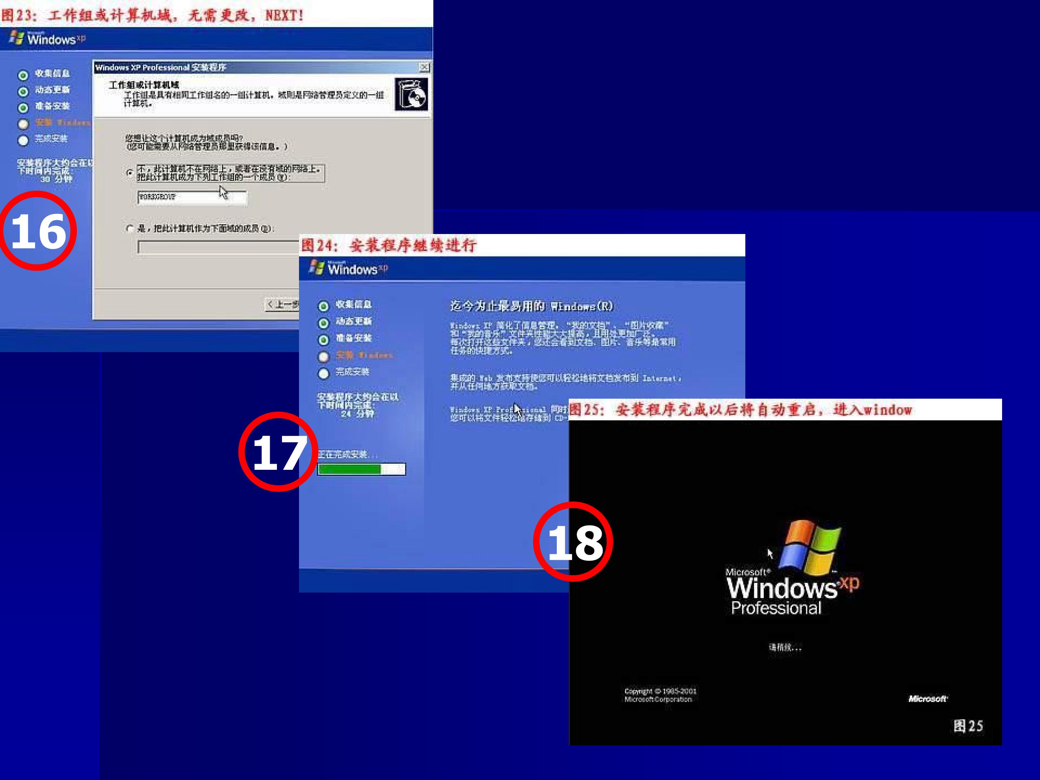The image size is (1040, 780).
Task: Click the '动态更新' step bullet in Figure 23
Action: tap(23, 91)
